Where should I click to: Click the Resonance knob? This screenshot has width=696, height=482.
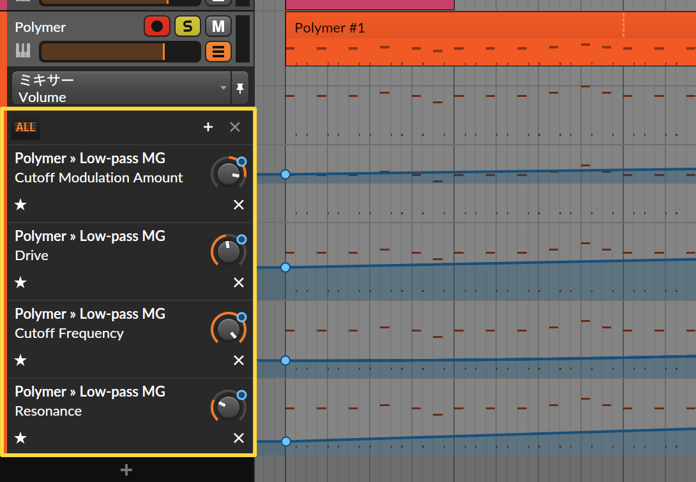pyautogui.click(x=228, y=407)
